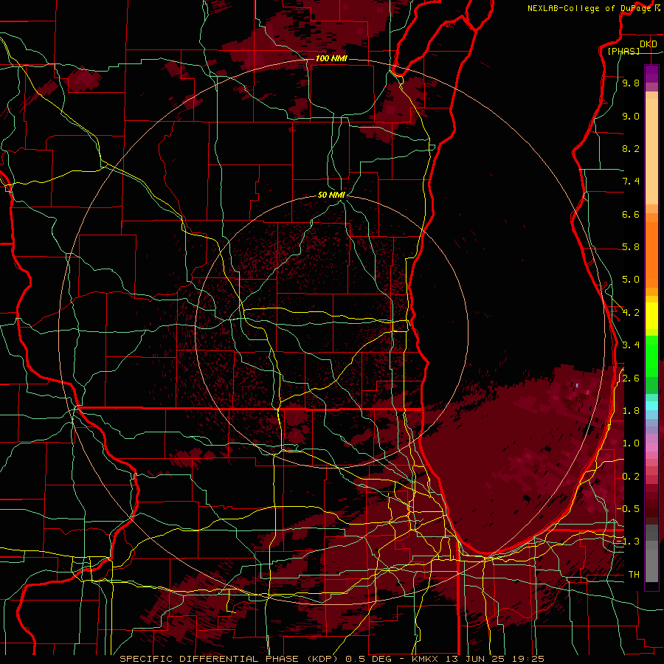The width and height of the screenshot is (664, 664).
Task: Click the -0.5 legend value
Action: (628, 509)
